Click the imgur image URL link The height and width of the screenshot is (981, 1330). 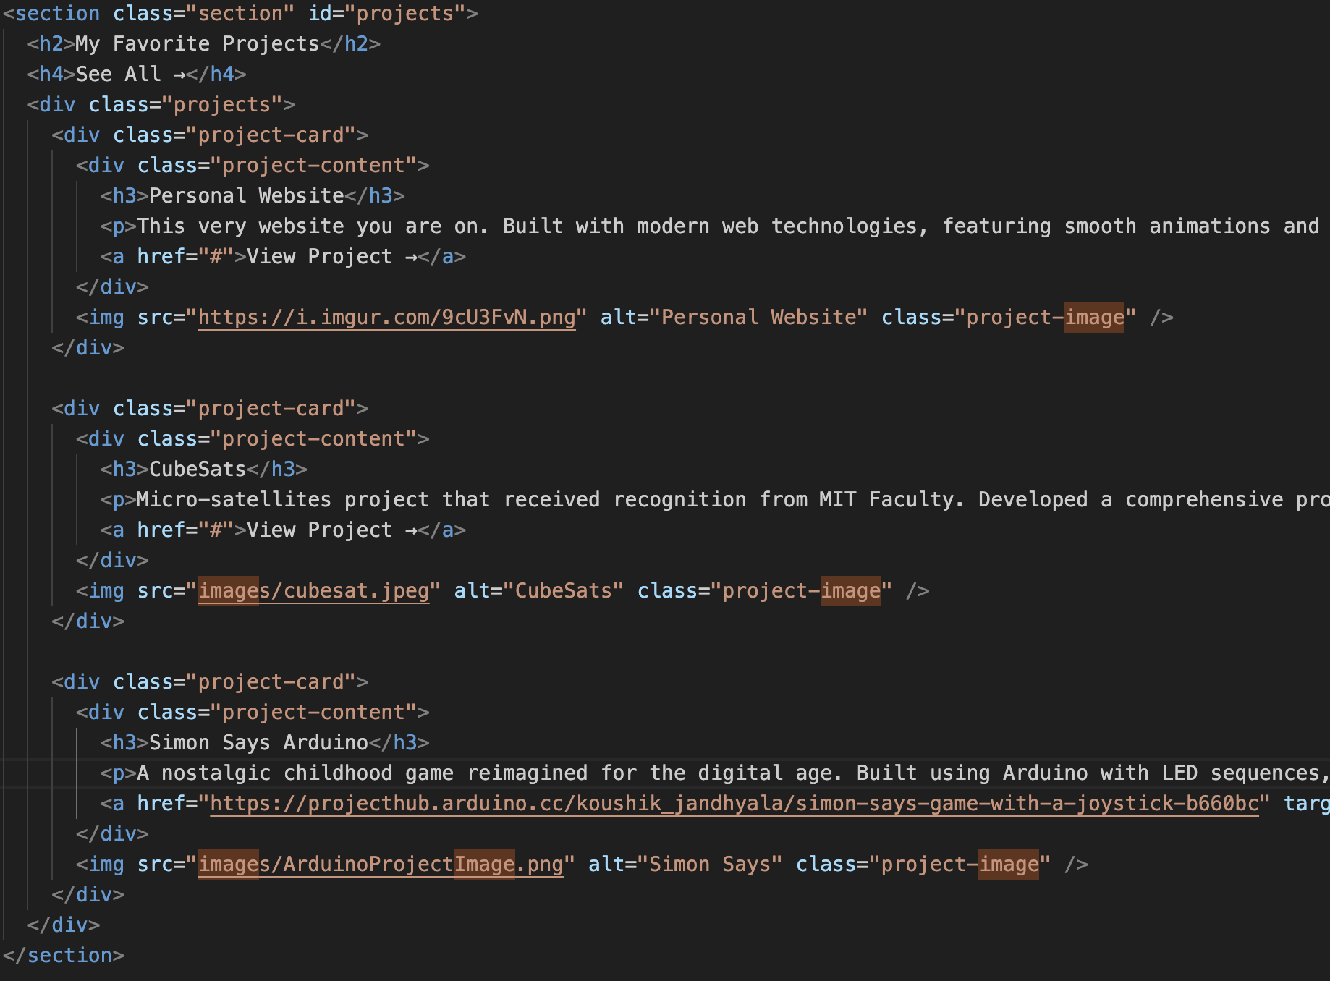click(387, 318)
